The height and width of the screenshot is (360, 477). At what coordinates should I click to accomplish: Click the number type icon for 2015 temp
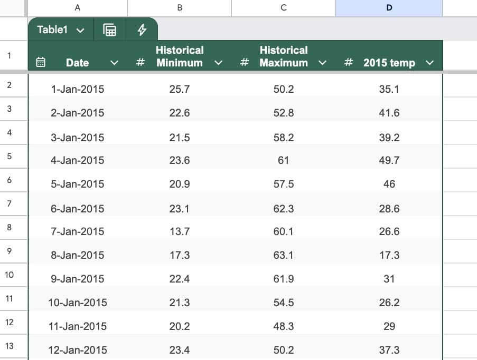349,63
